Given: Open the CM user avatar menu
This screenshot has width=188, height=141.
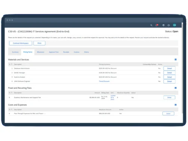Looking at the screenshot, I should (174, 25).
